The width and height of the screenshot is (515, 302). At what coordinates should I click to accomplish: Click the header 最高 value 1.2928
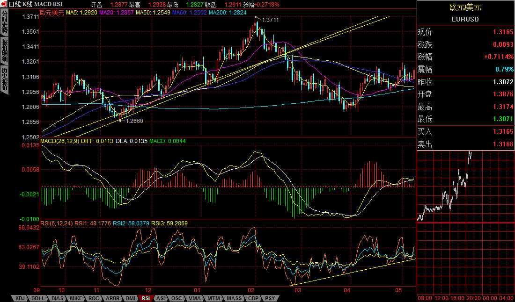(x=156, y=5)
